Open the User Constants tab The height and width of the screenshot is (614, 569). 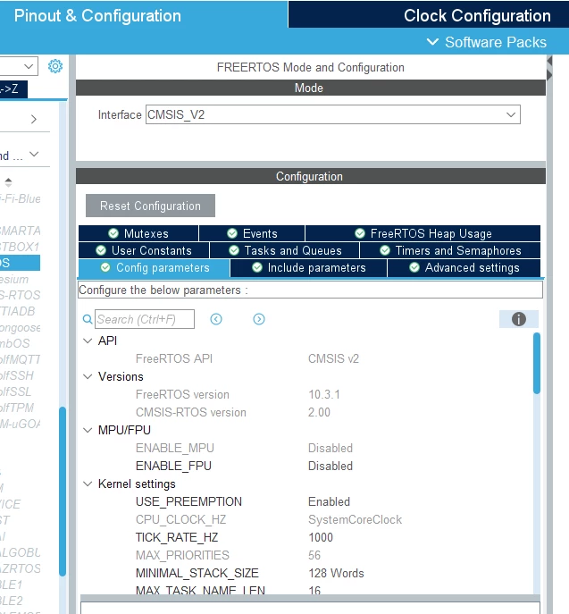pyautogui.click(x=144, y=250)
